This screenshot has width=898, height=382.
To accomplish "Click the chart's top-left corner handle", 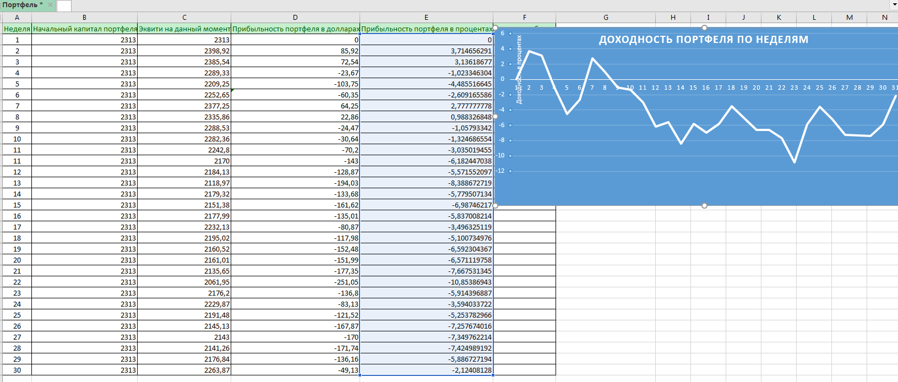I will click(x=496, y=28).
